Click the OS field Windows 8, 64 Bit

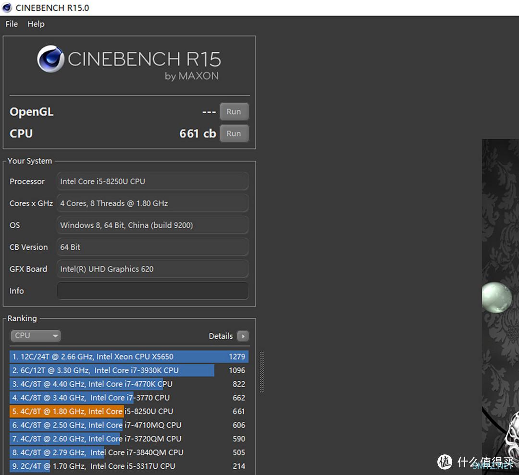click(x=153, y=225)
